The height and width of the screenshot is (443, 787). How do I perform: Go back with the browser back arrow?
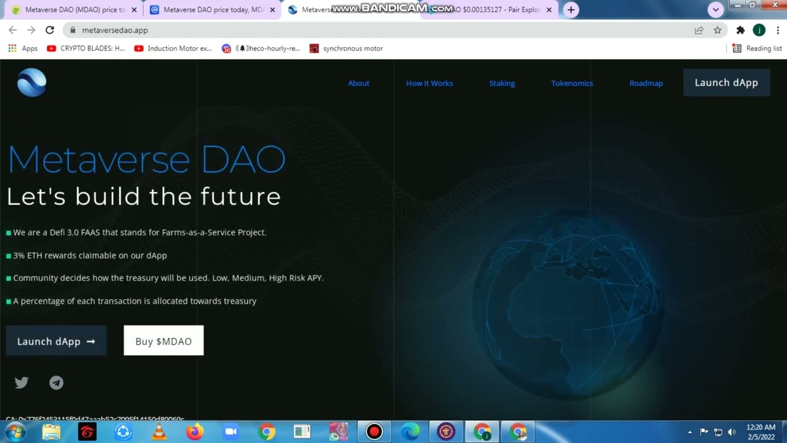(12, 30)
